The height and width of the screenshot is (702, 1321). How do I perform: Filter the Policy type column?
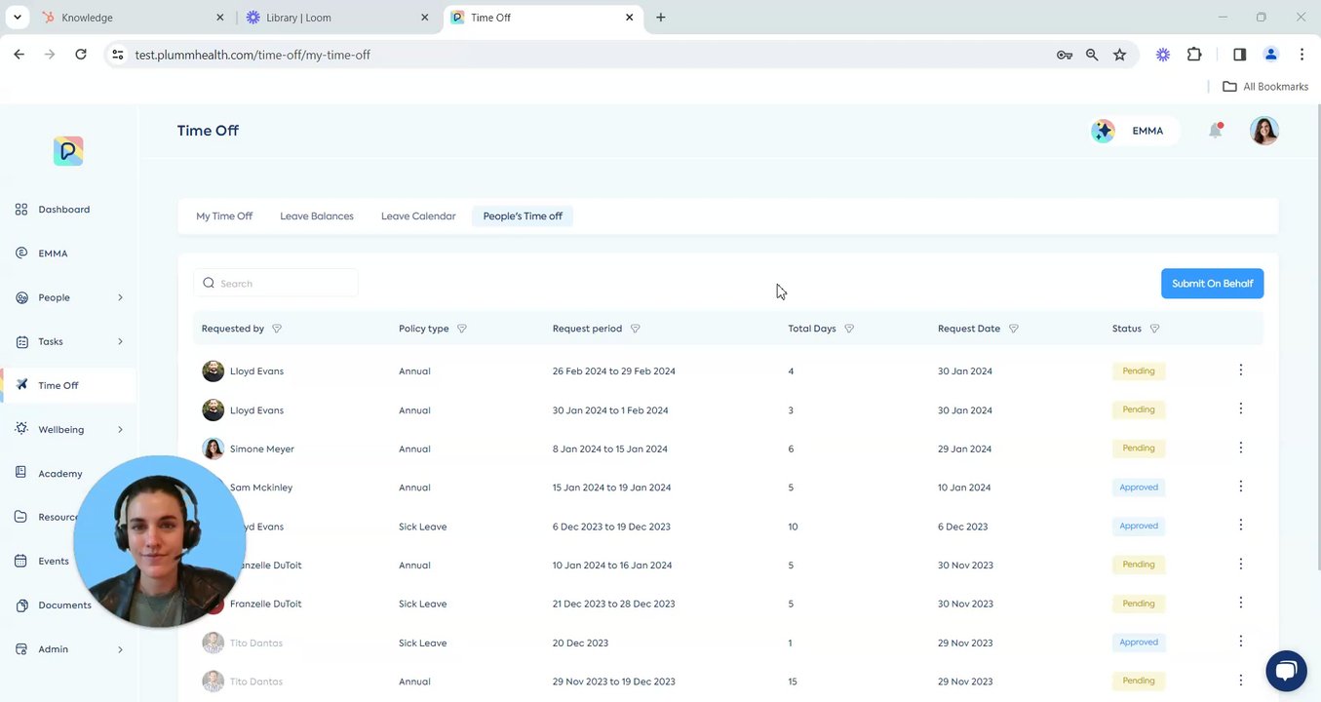click(462, 329)
